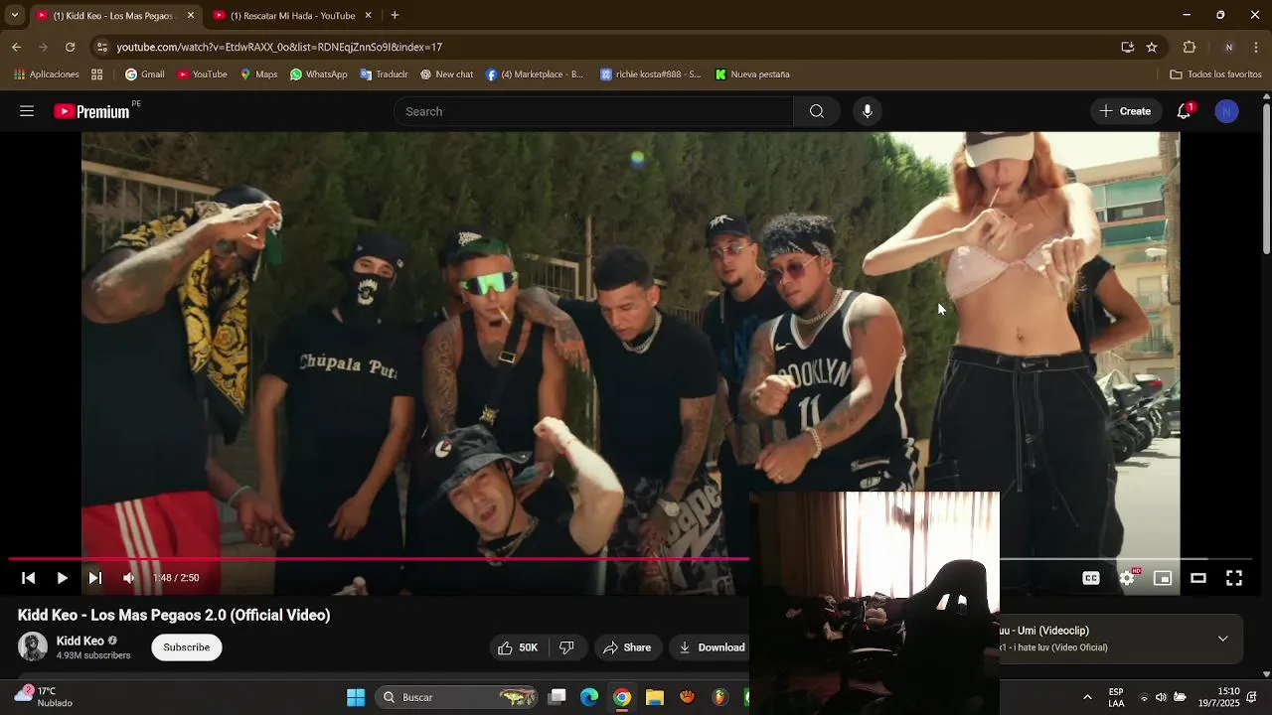
Task: Subscribe to Kidd Keo channel
Action: coord(186,647)
